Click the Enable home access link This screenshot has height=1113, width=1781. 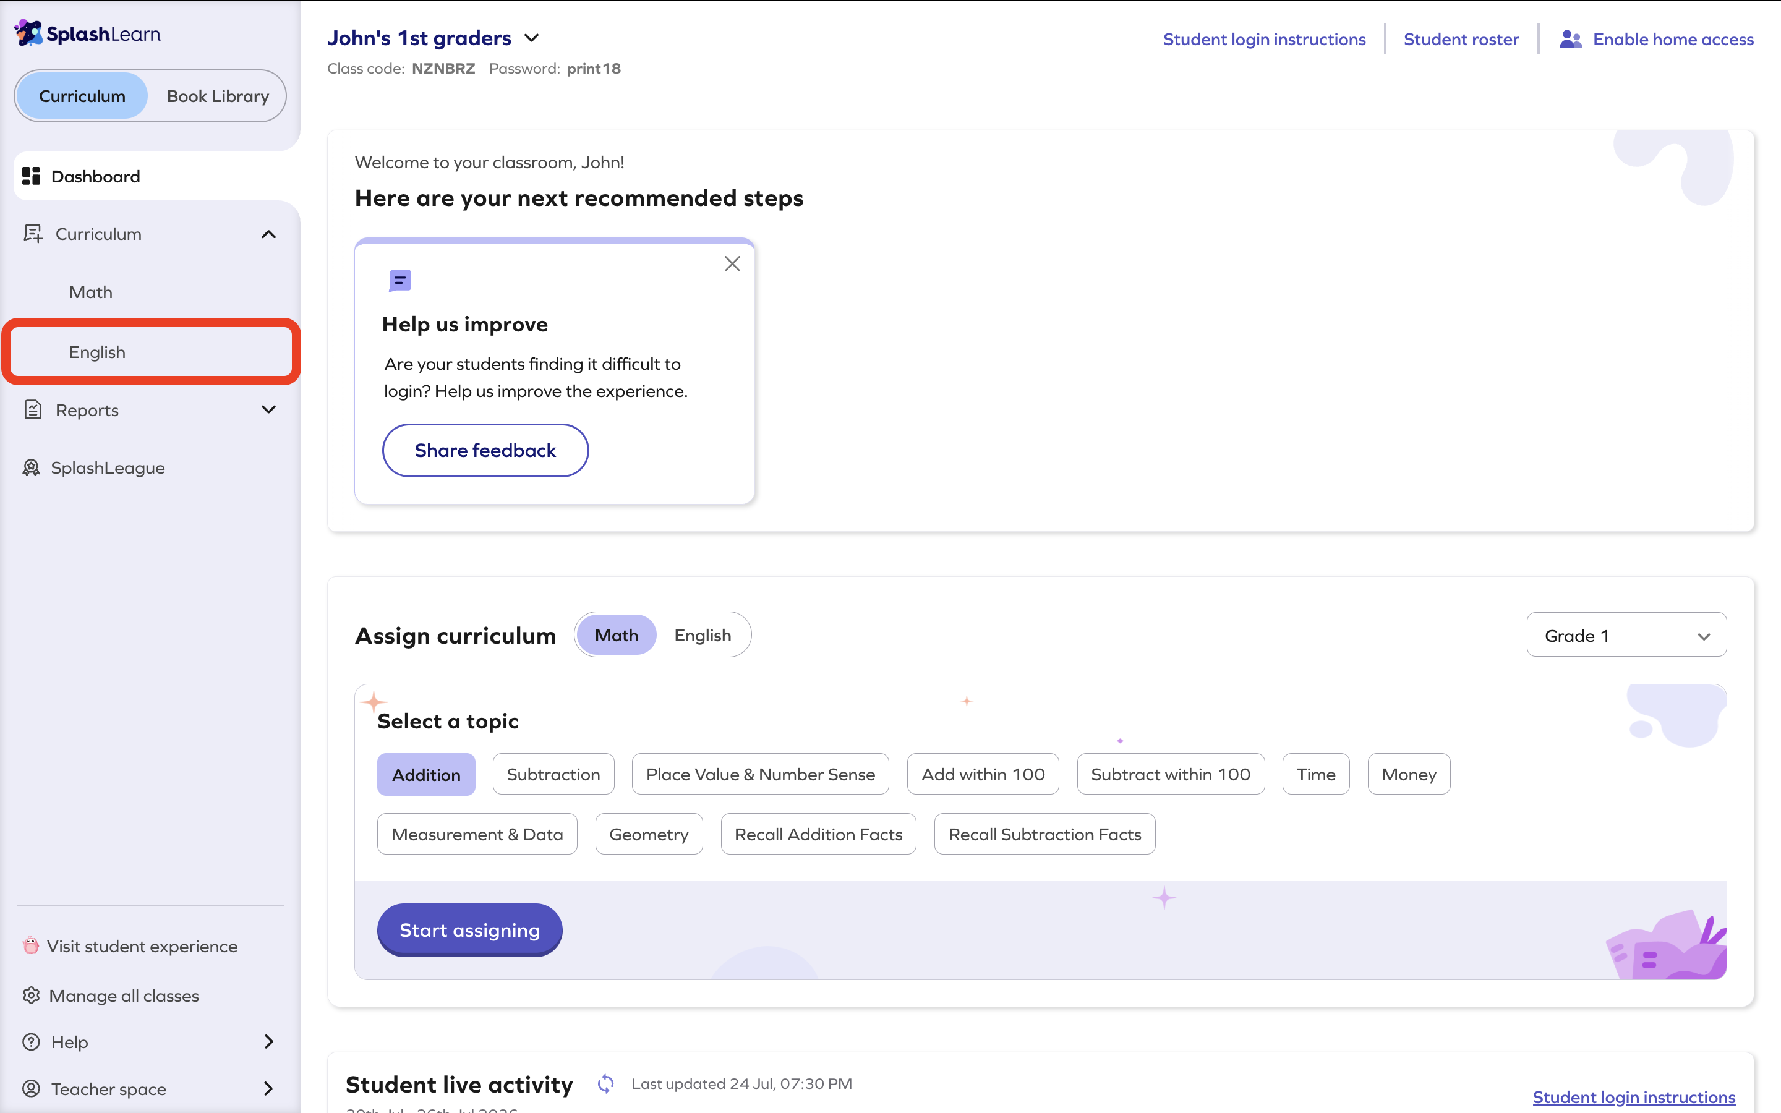click(1673, 39)
